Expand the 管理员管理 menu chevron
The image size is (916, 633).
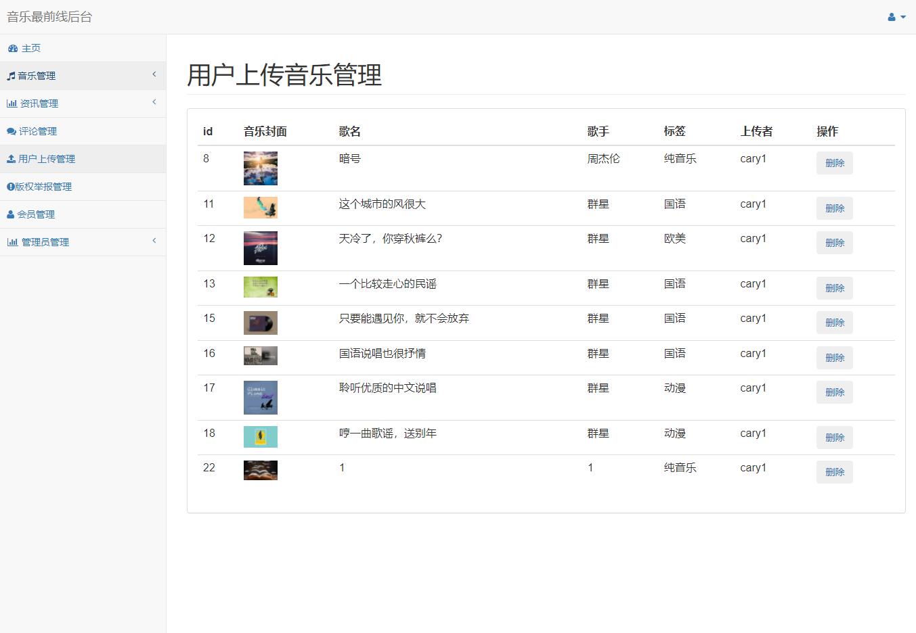point(154,241)
